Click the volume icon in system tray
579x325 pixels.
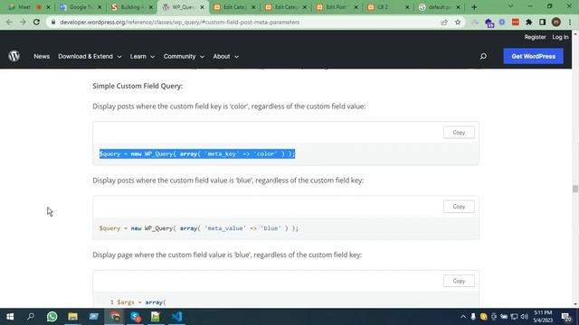click(525, 317)
